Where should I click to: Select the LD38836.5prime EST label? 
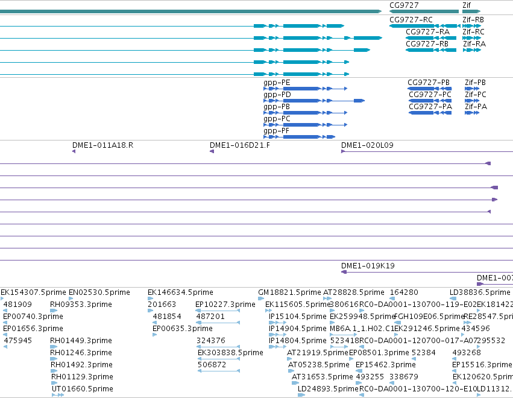480,292
